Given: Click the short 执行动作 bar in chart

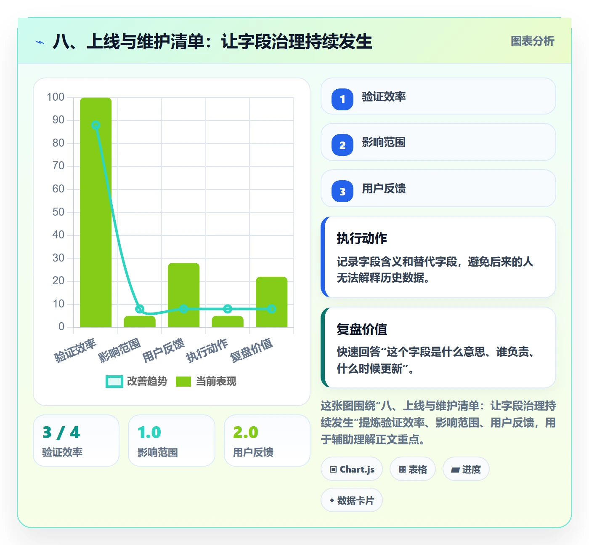Looking at the screenshot, I should point(228,321).
